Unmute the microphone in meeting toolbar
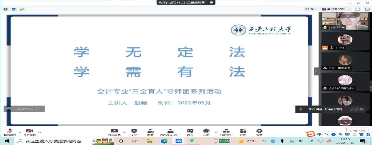 tap(10, 132)
